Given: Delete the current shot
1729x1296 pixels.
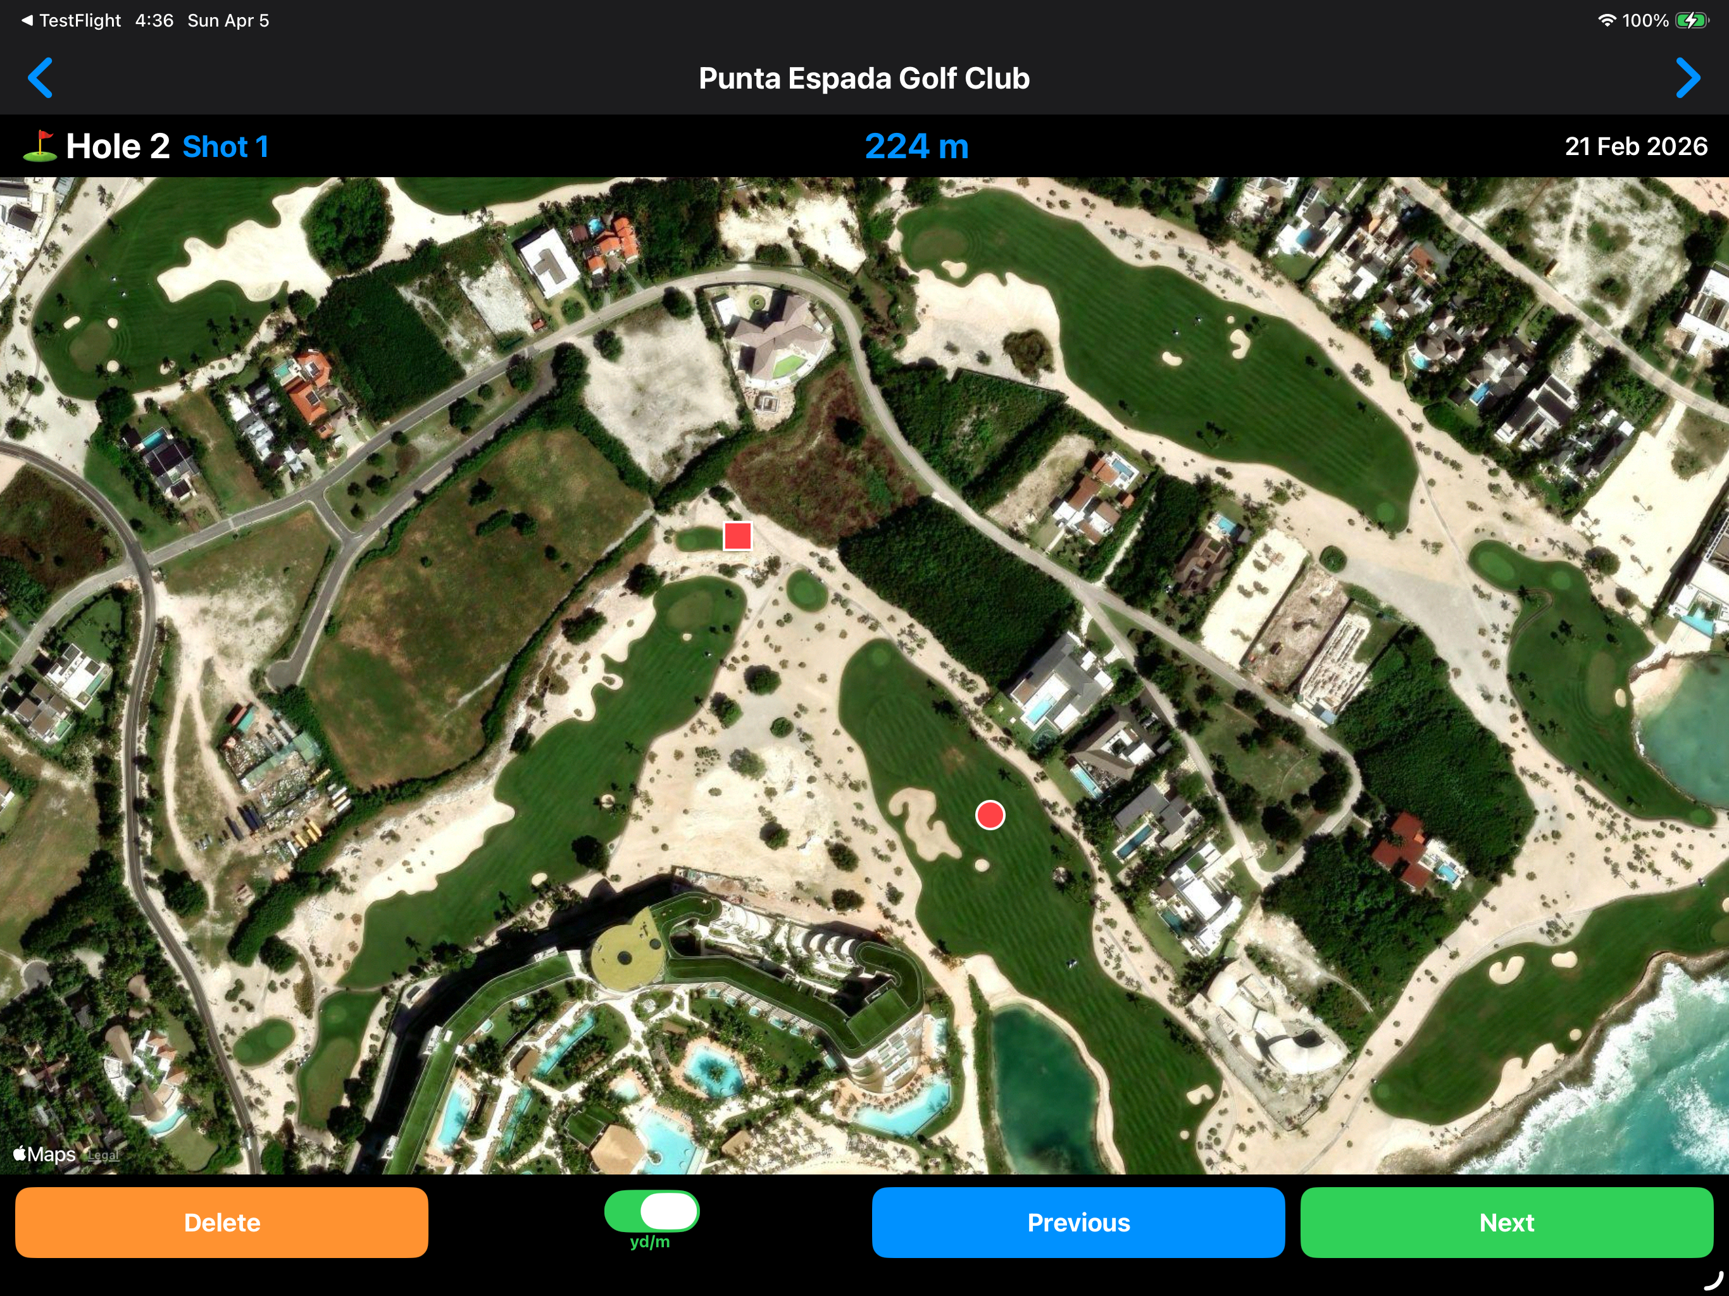Looking at the screenshot, I should point(222,1223).
